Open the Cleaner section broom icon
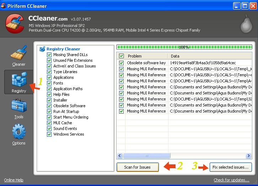The height and width of the screenshot is (186, 258). click(19, 53)
